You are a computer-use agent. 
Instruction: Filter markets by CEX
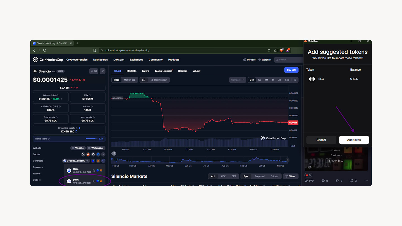point(223,176)
